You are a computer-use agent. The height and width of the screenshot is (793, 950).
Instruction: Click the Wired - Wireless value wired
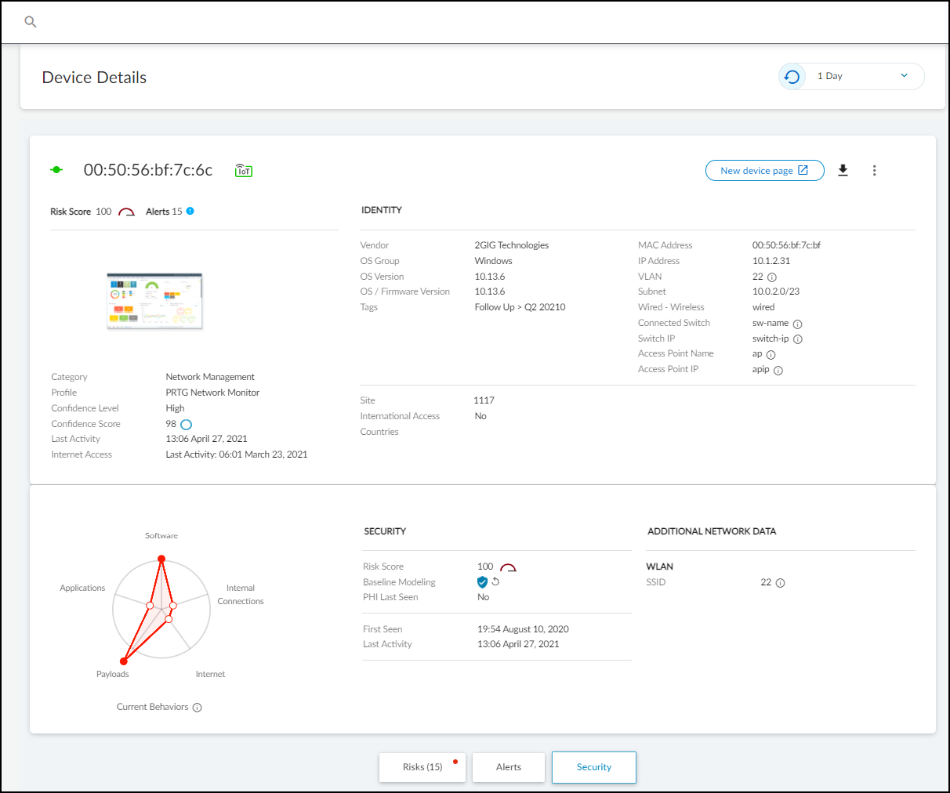pyautogui.click(x=763, y=307)
